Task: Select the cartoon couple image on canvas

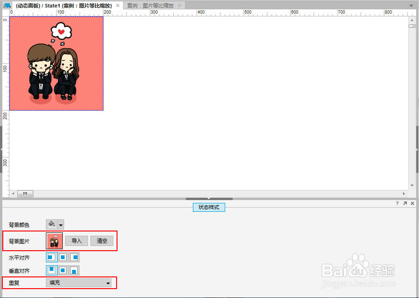Action: coord(56,63)
